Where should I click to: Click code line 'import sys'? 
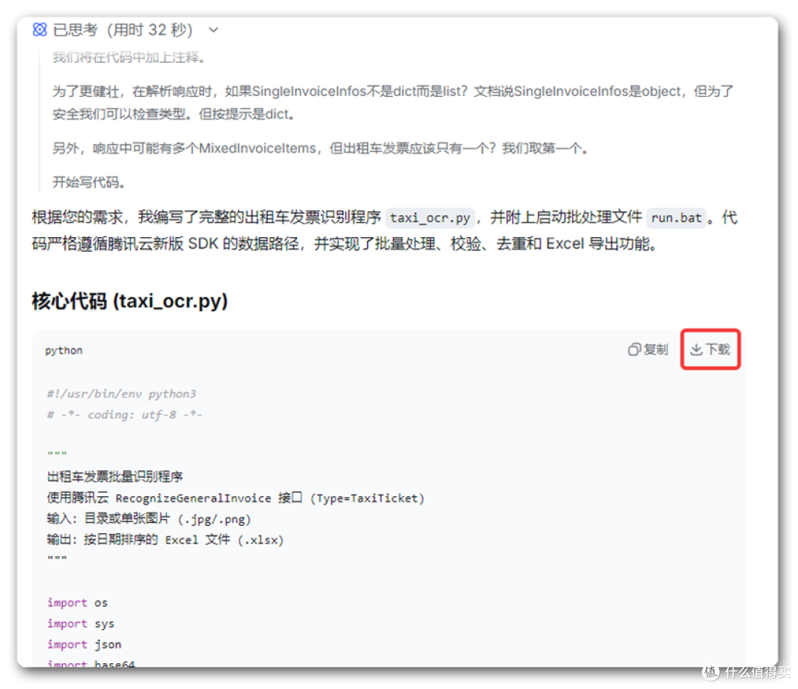click(81, 623)
